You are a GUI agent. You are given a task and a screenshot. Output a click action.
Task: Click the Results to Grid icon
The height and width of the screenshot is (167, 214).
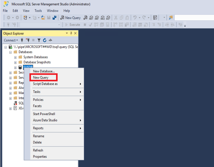click(140, 25)
